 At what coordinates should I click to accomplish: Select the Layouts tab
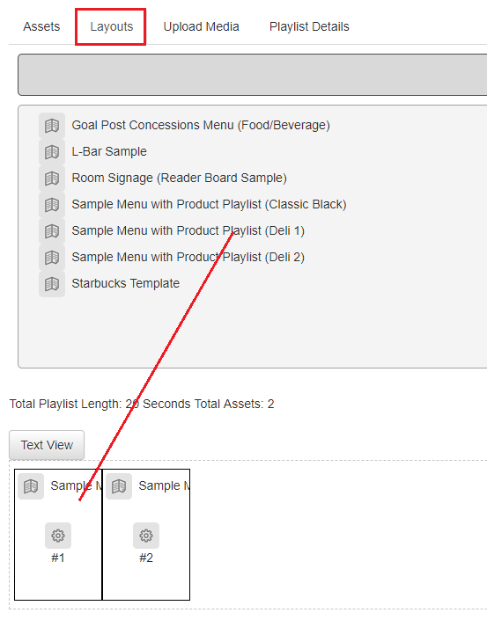click(111, 26)
